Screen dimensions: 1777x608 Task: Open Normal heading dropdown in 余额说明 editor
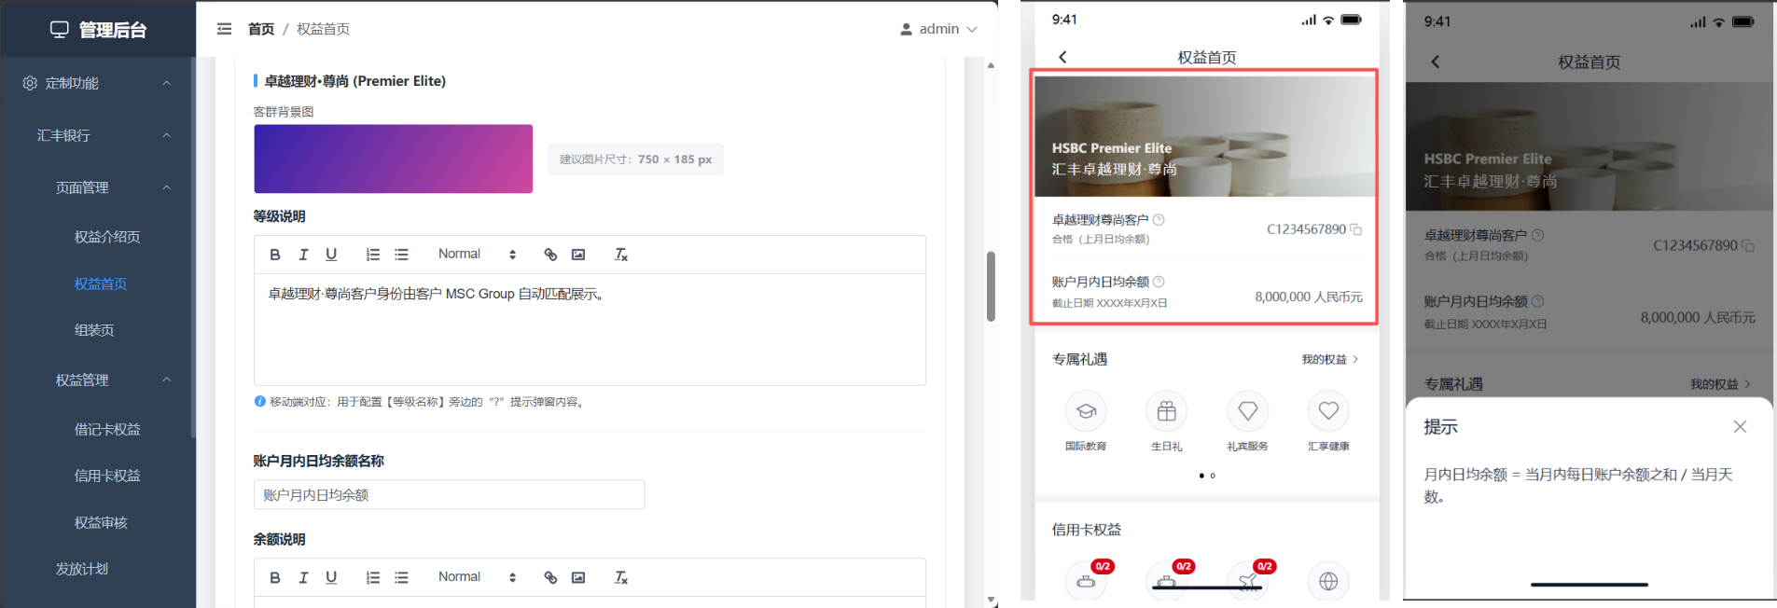point(477,577)
